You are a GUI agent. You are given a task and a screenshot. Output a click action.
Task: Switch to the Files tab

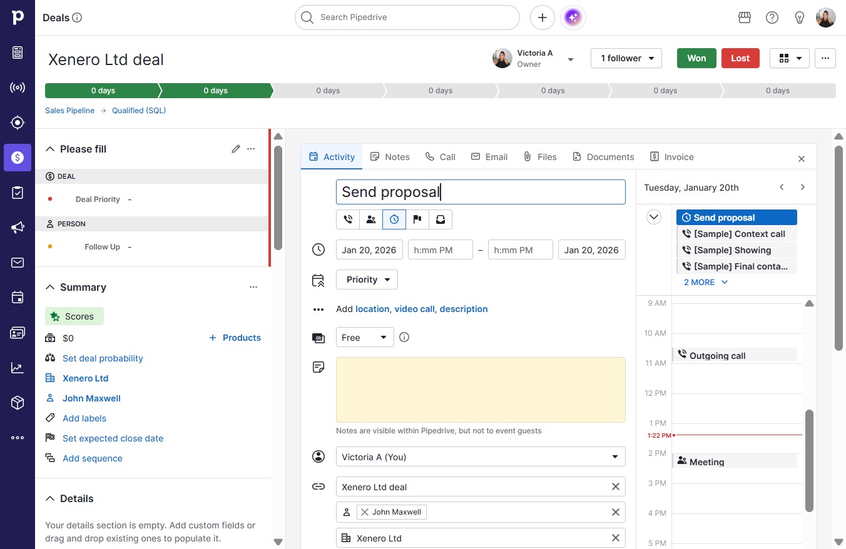(x=540, y=157)
